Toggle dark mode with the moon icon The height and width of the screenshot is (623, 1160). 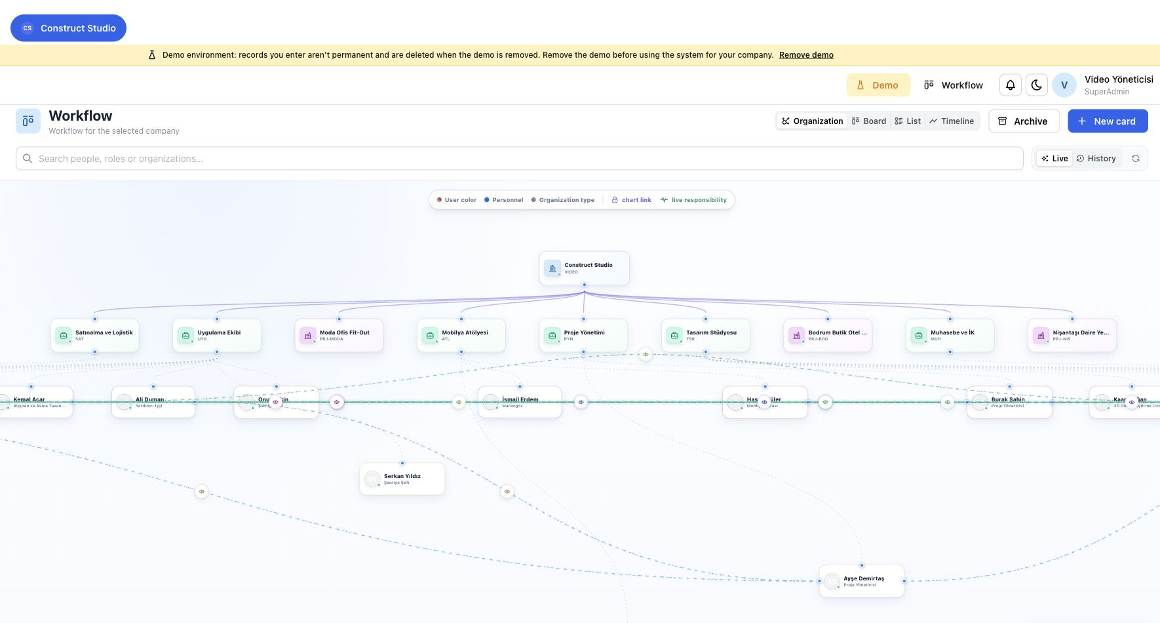coord(1037,85)
